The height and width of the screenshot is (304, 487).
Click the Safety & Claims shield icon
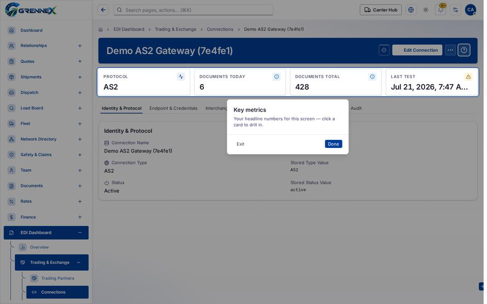point(12,155)
